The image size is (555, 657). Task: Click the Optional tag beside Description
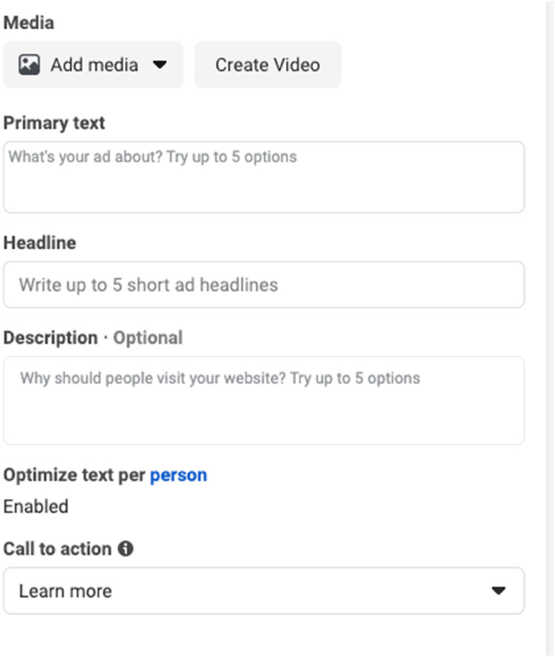click(147, 338)
